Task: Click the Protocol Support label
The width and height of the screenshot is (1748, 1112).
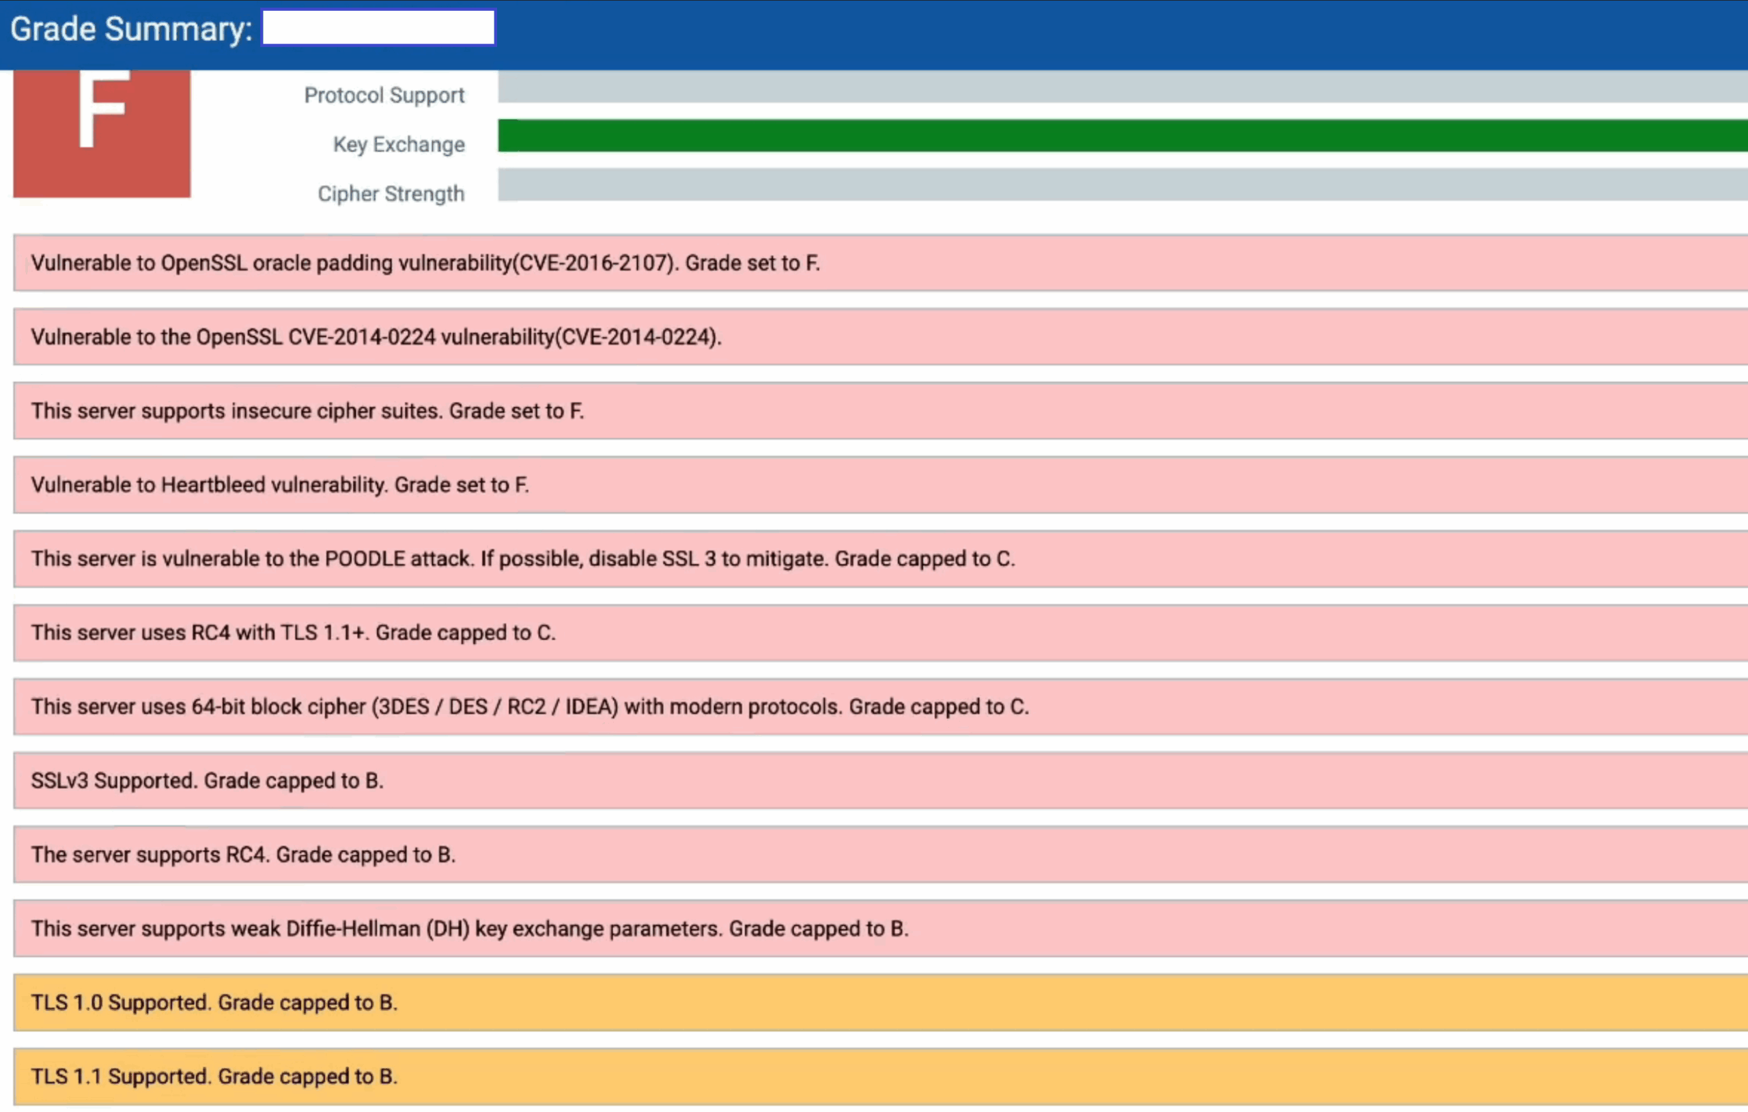Action: click(384, 95)
